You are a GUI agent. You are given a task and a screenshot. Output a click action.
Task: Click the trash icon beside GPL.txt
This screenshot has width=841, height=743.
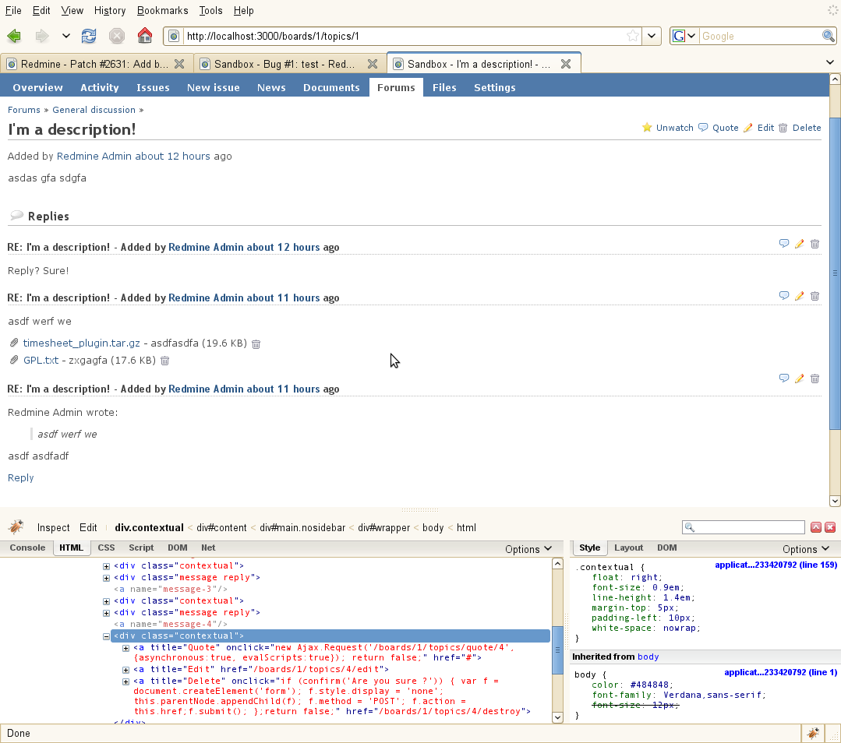(164, 361)
